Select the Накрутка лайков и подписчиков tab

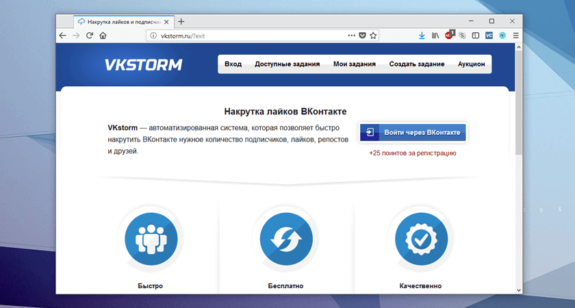point(124,22)
